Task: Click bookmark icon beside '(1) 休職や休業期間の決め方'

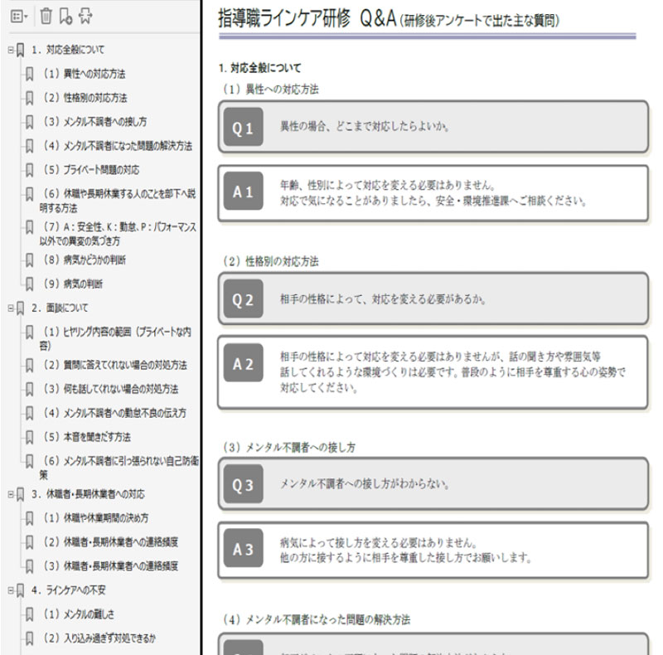Action: tap(31, 518)
